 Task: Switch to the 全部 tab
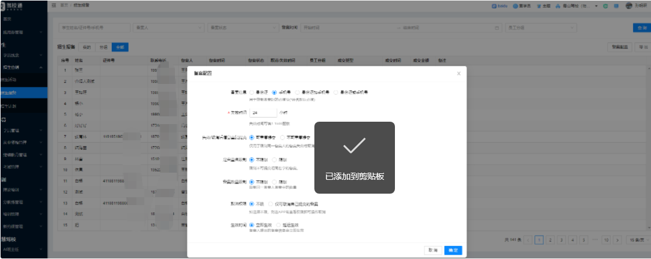click(120, 47)
